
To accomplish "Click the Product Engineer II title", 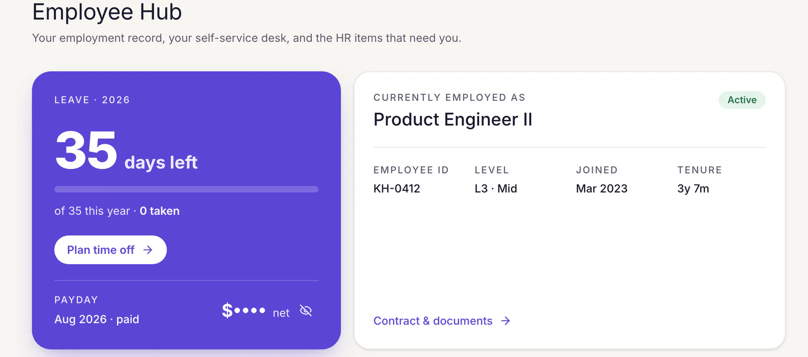I will pyautogui.click(x=453, y=120).
